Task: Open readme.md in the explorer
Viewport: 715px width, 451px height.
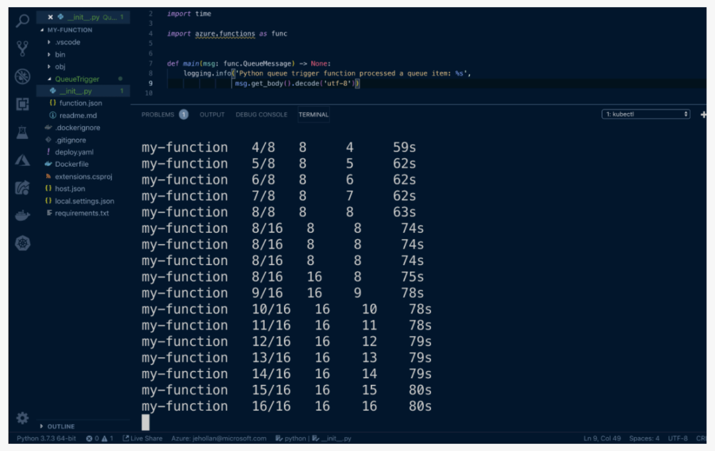Action: pos(78,115)
